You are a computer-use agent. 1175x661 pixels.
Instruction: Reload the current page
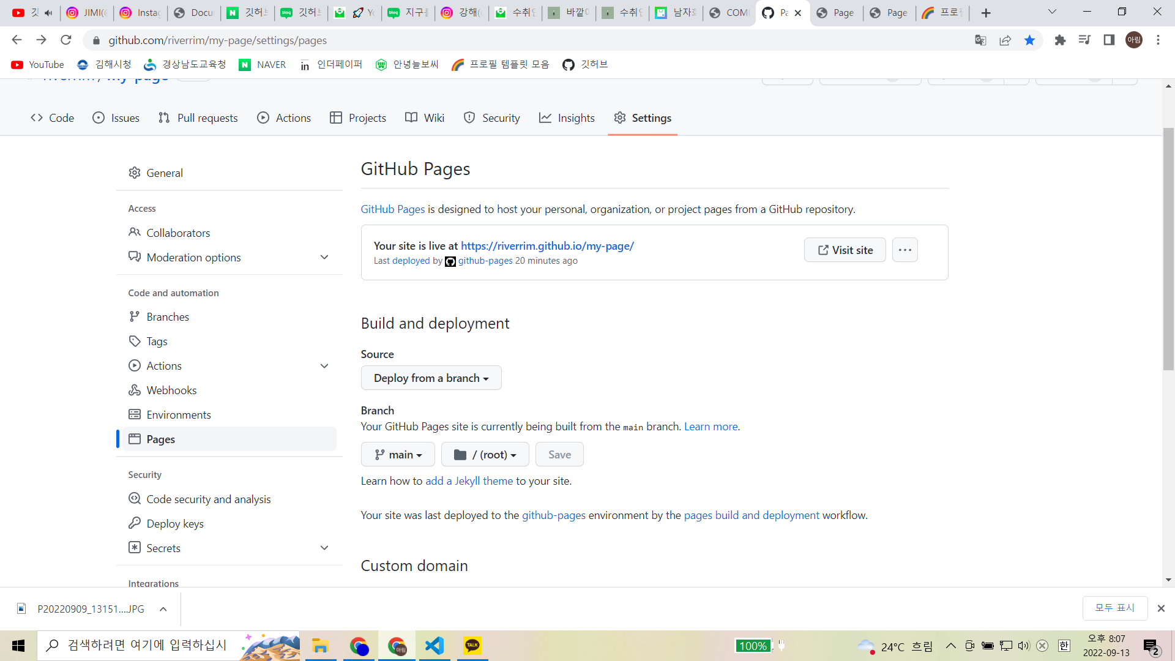66,40
